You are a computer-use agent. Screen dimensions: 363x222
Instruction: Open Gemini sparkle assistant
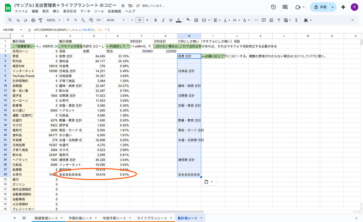(343, 7)
